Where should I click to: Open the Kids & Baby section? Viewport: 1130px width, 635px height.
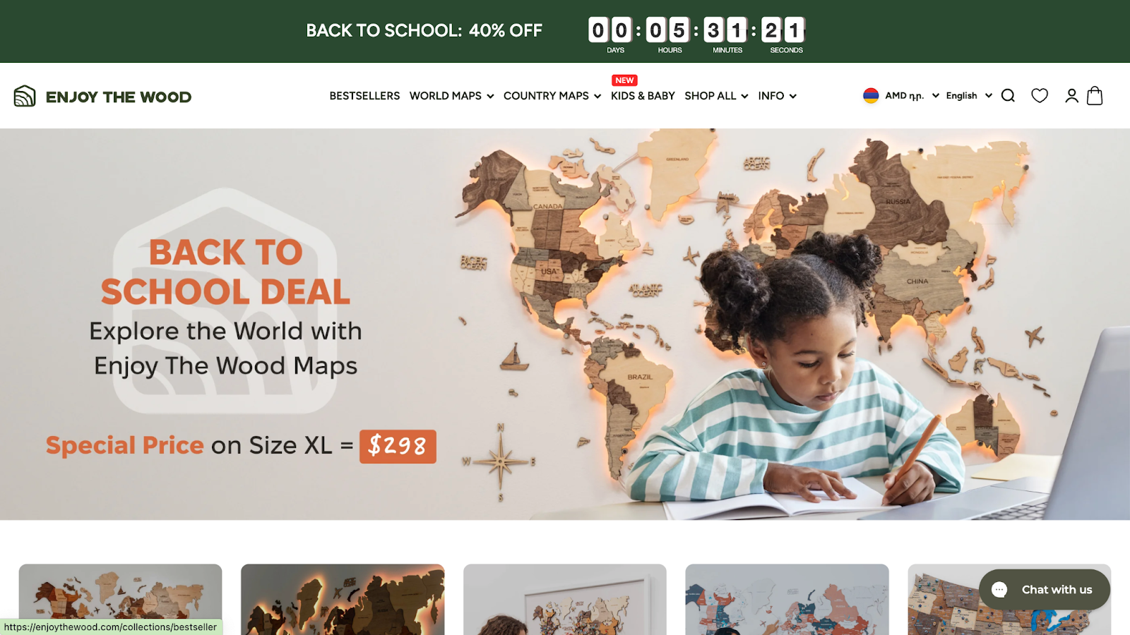[x=643, y=96]
